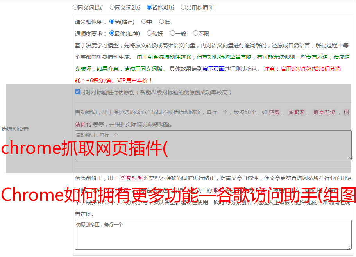The height and width of the screenshot is (257, 356).
Task: Select the 同义词2版 radio option
Action: 112,7
